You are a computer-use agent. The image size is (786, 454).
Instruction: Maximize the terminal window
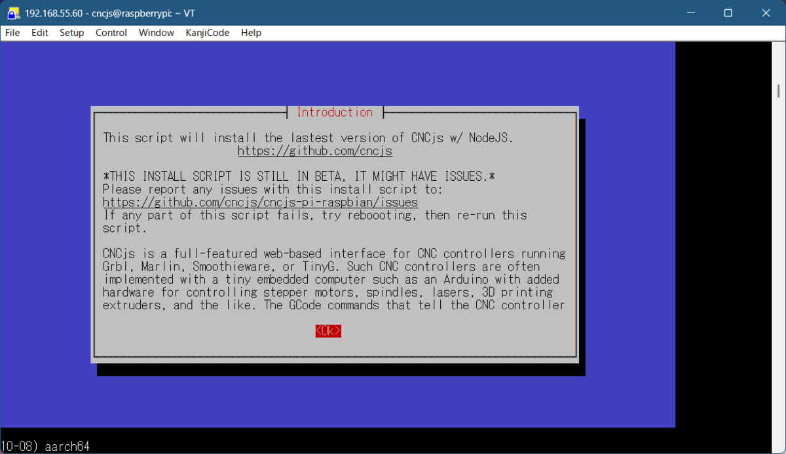coord(728,13)
